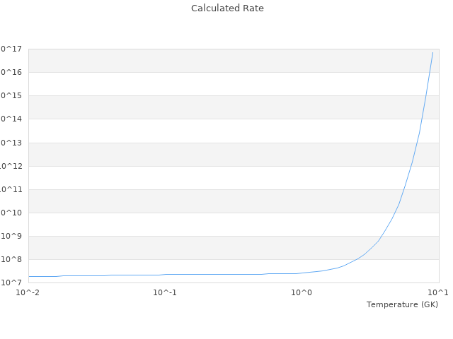Click the 10^-2 x-axis tick label
The image size is (453, 339).
(x=28, y=292)
